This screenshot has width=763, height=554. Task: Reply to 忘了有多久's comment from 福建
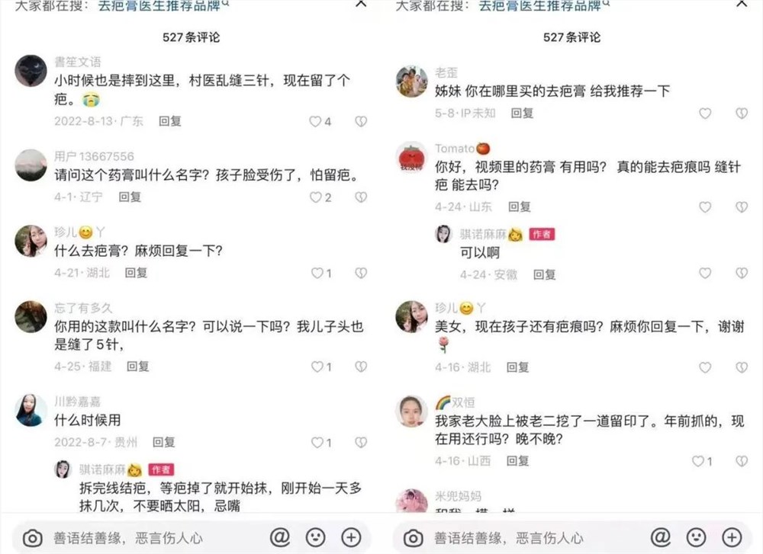tap(137, 367)
